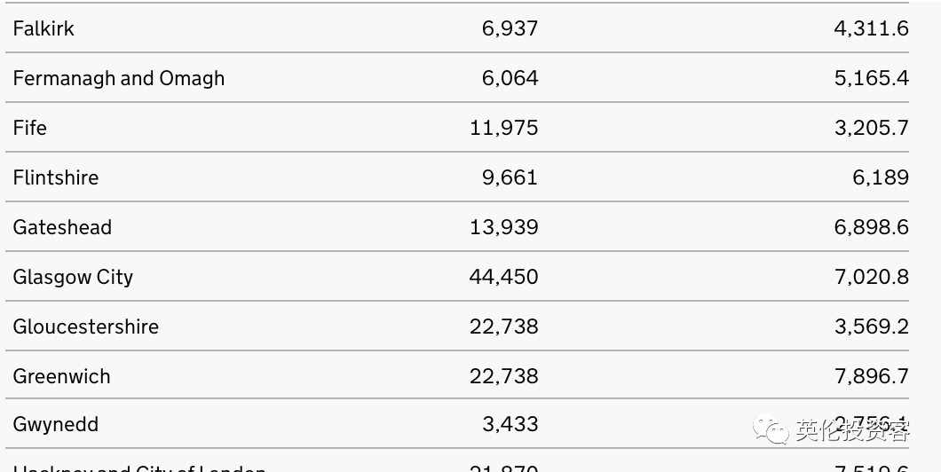This screenshot has width=941, height=472.
Task: Select the Gateshead area name
Action: [62, 227]
